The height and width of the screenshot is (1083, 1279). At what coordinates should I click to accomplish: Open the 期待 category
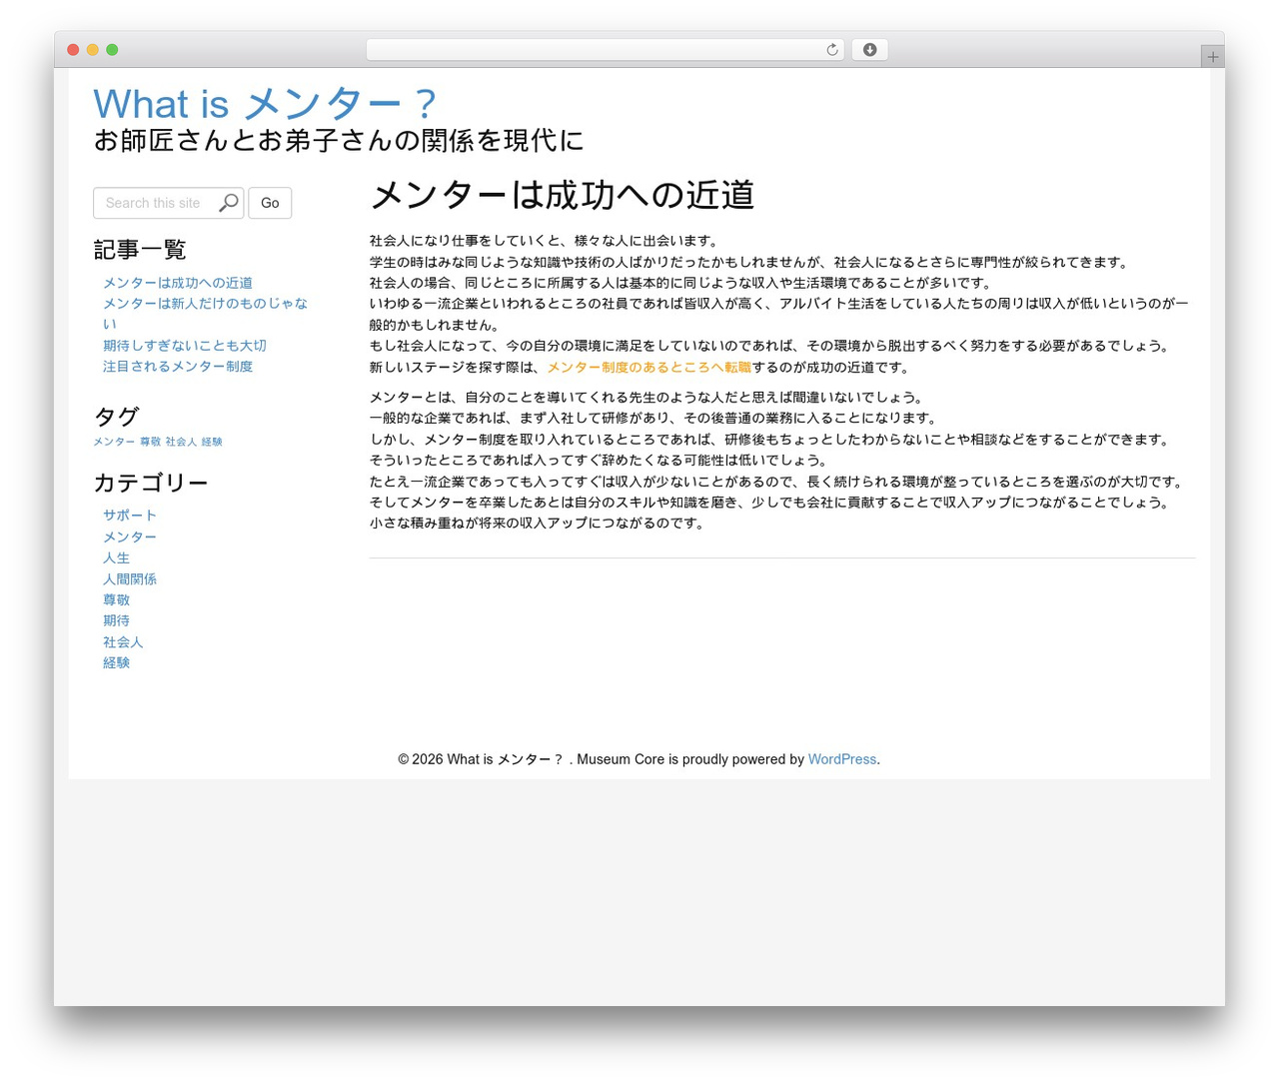(x=116, y=621)
